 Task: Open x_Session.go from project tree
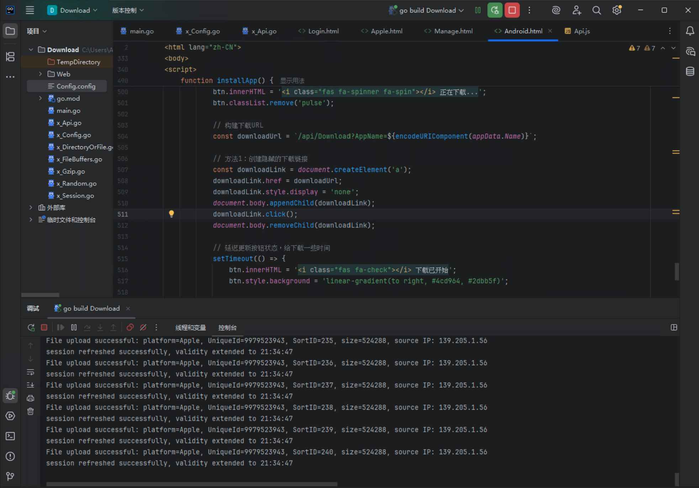click(x=75, y=195)
